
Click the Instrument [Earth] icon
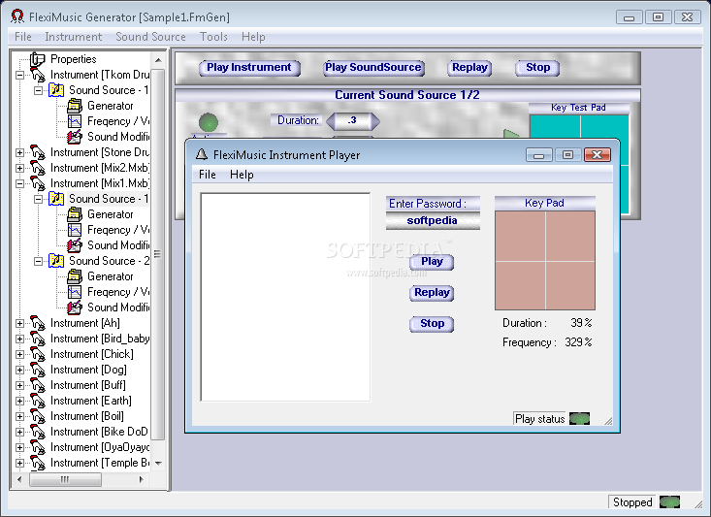tap(38, 401)
